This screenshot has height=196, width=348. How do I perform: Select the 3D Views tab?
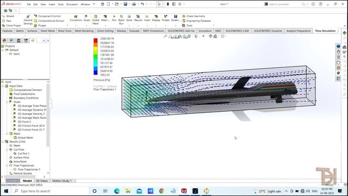point(42,181)
